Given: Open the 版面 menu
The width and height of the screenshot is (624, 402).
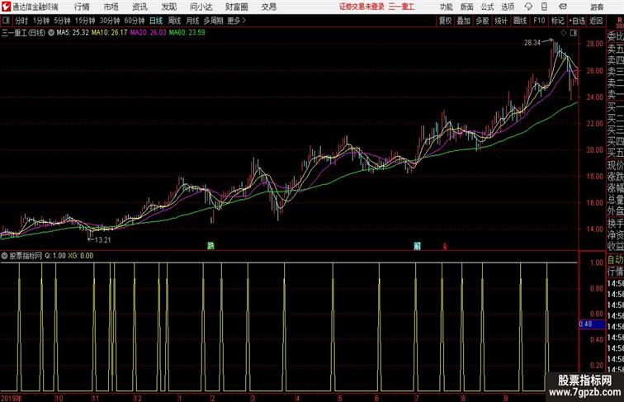Looking at the screenshot, I should pyautogui.click(x=467, y=7).
